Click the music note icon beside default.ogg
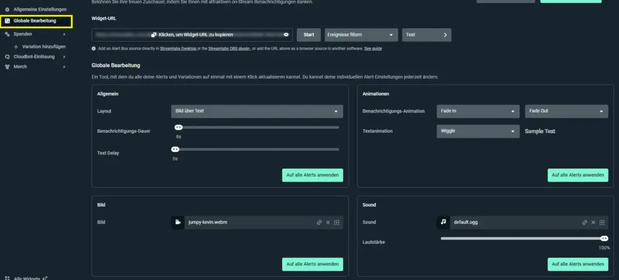This screenshot has height=280, width=619. tap(443, 223)
